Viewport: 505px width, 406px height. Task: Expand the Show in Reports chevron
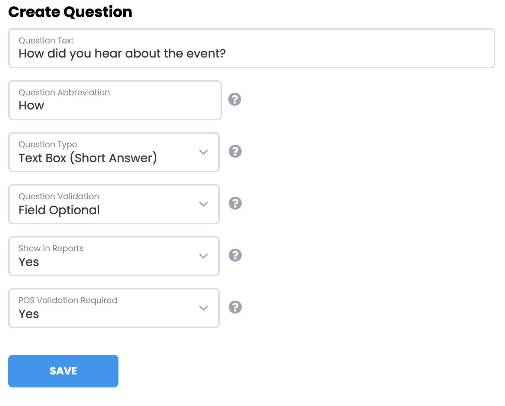point(203,256)
